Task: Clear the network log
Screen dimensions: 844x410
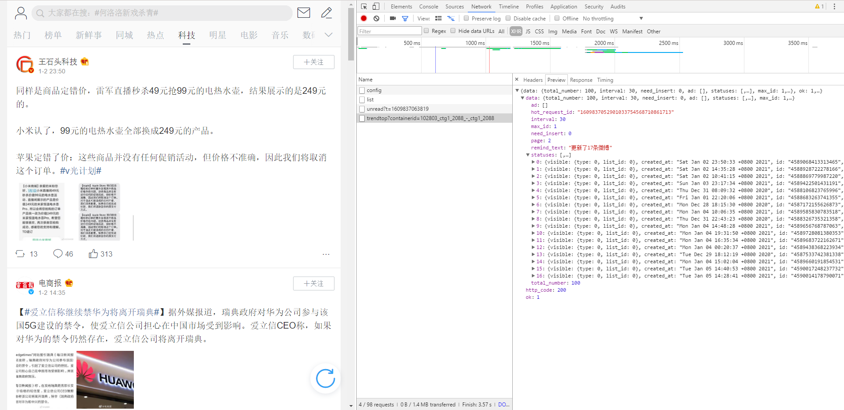Action: 377,18
